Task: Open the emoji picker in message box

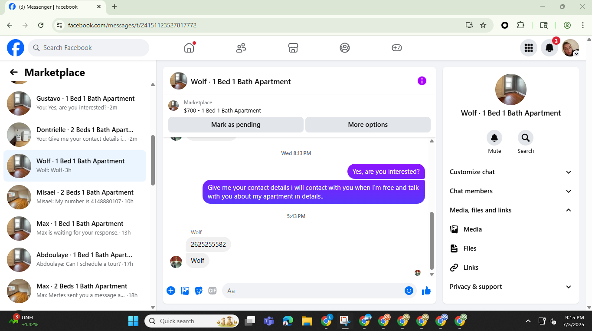Action: [x=409, y=291]
